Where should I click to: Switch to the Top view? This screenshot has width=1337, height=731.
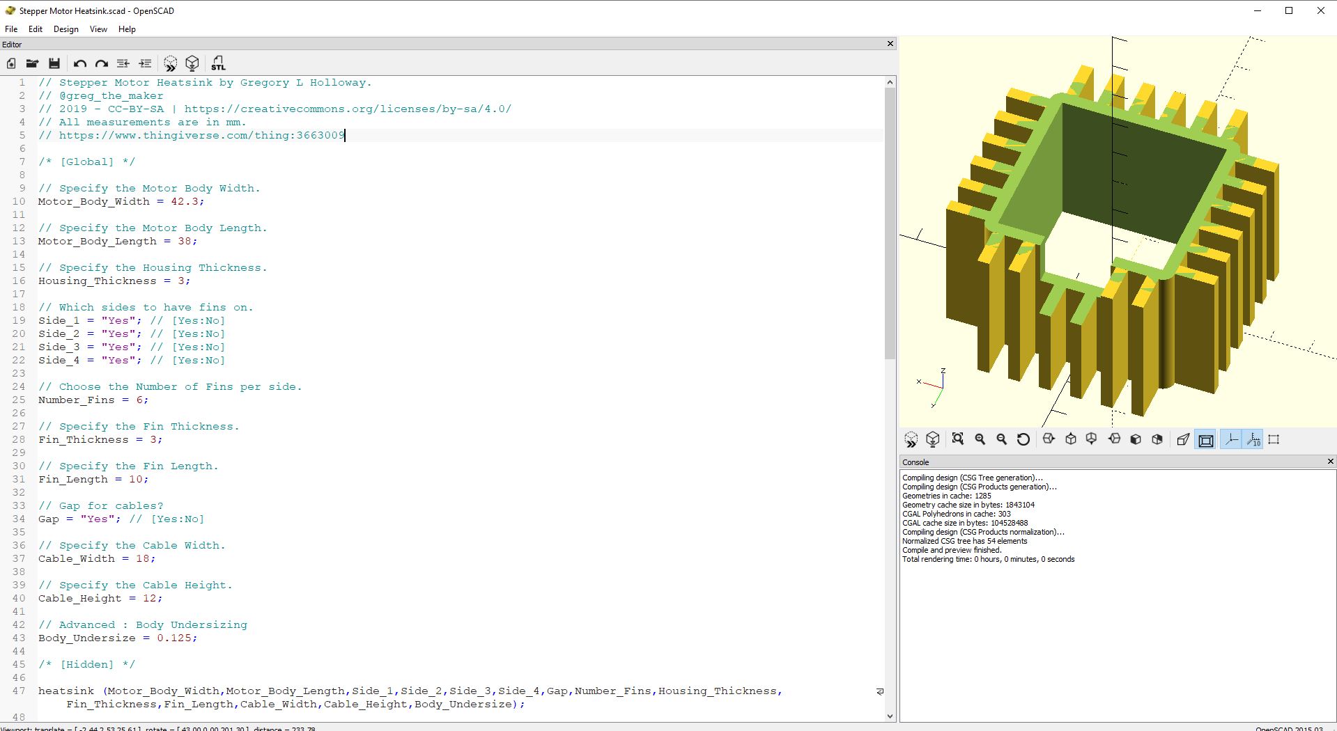[x=1071, y=439]
